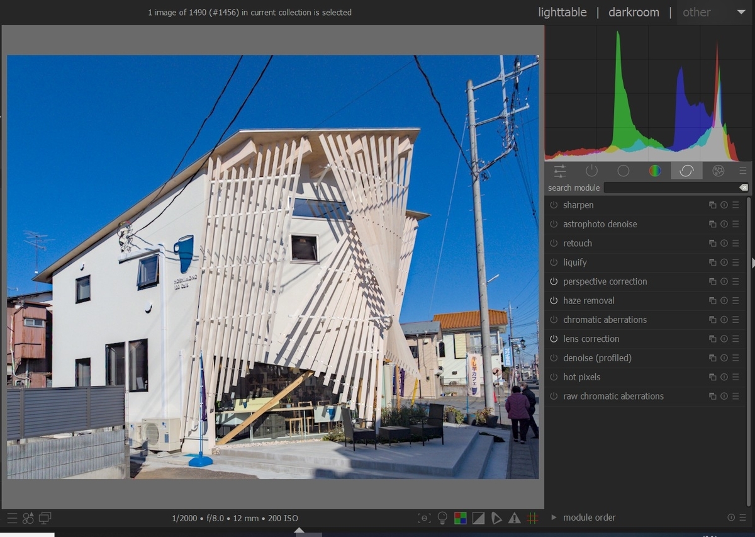
Task: Click the collection selection status text
Action: click(x=250, y=12)
